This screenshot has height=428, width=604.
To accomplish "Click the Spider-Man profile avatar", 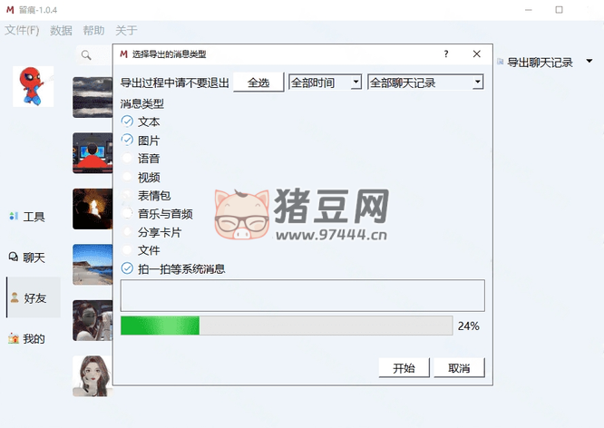I will [34, 86].
